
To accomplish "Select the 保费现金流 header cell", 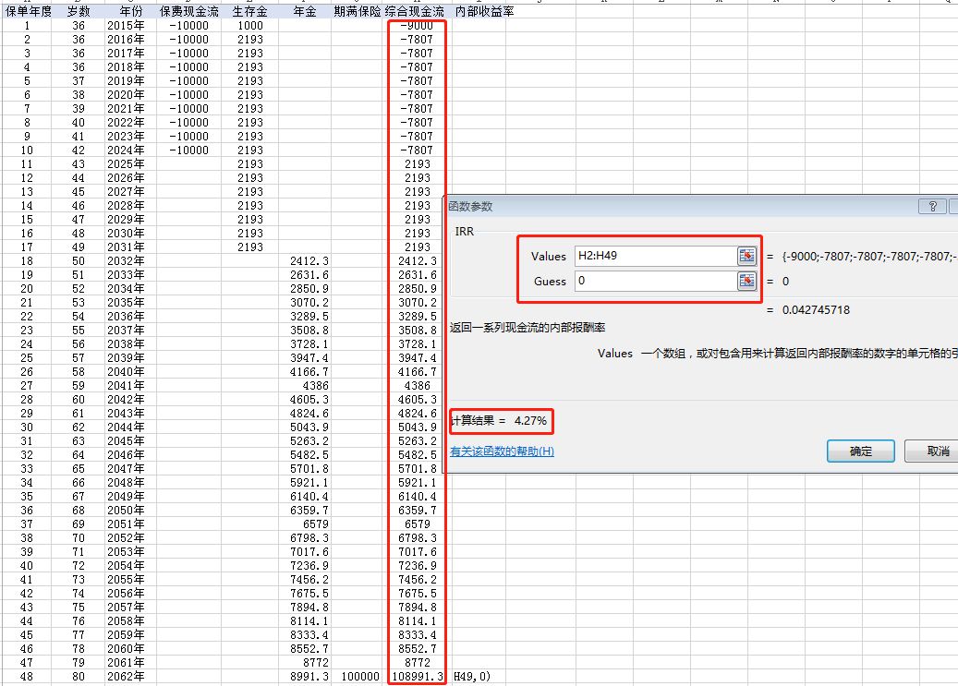I will click(x=188, y=12).
